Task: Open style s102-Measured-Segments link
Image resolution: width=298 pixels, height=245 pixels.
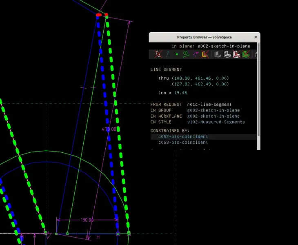Action: coord(216,122)
